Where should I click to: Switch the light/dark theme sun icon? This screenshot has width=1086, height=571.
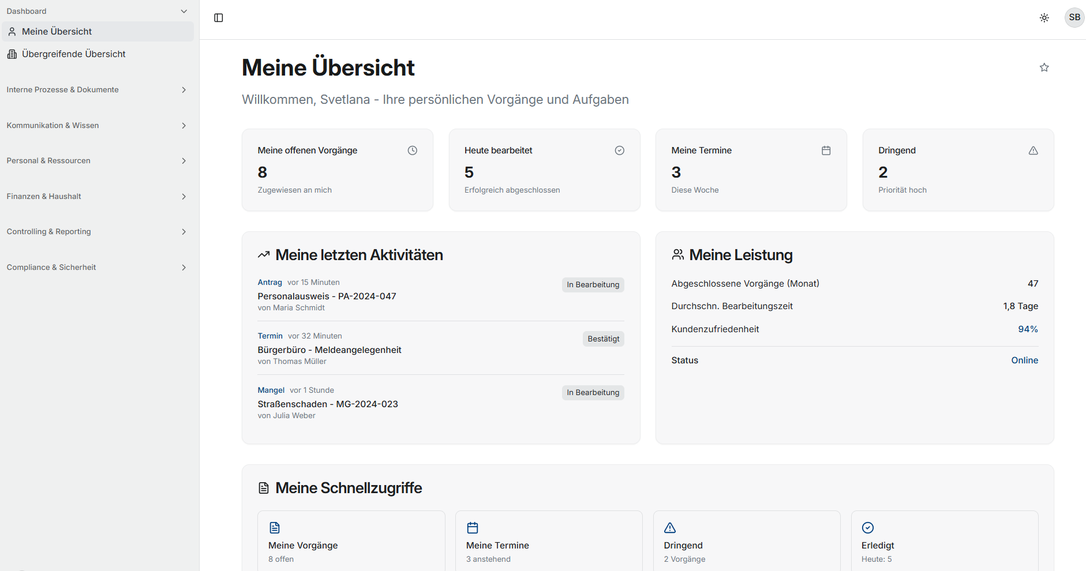point(1044,18)
